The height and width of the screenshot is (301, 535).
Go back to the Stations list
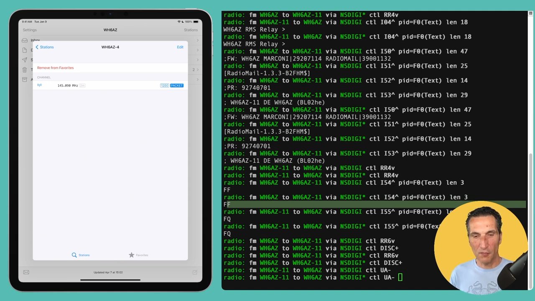click(x=45, y=47)
